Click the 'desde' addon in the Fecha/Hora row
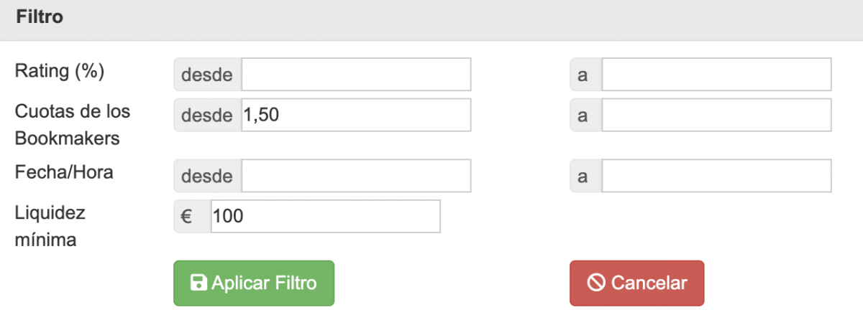This screenshot has height=315, width=863. click(207, 176)
